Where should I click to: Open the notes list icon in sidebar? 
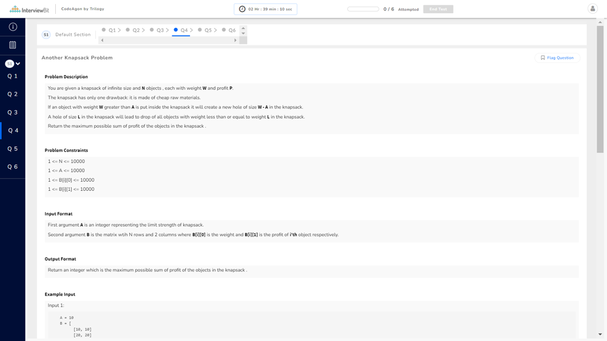click(x=13, y=45)
